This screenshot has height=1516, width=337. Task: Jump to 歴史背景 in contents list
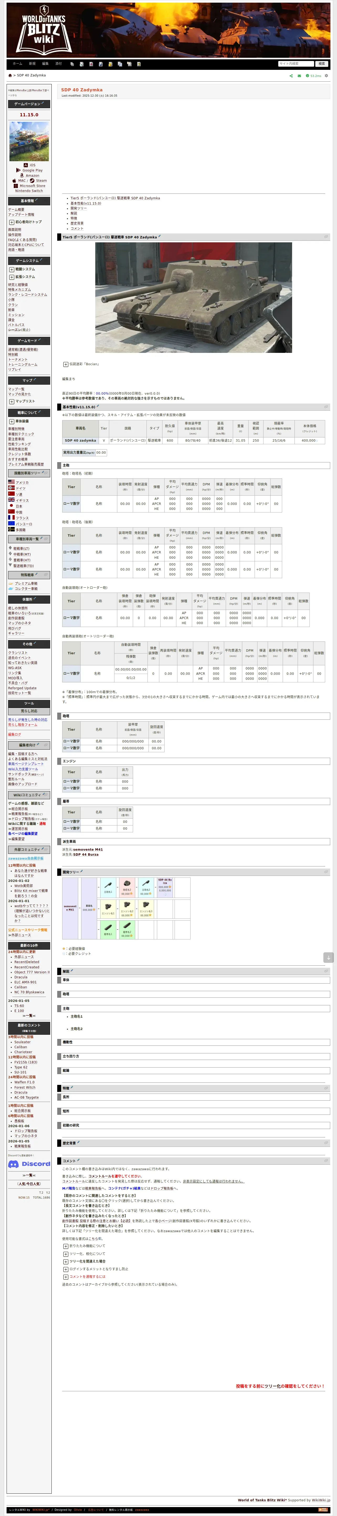77,223
